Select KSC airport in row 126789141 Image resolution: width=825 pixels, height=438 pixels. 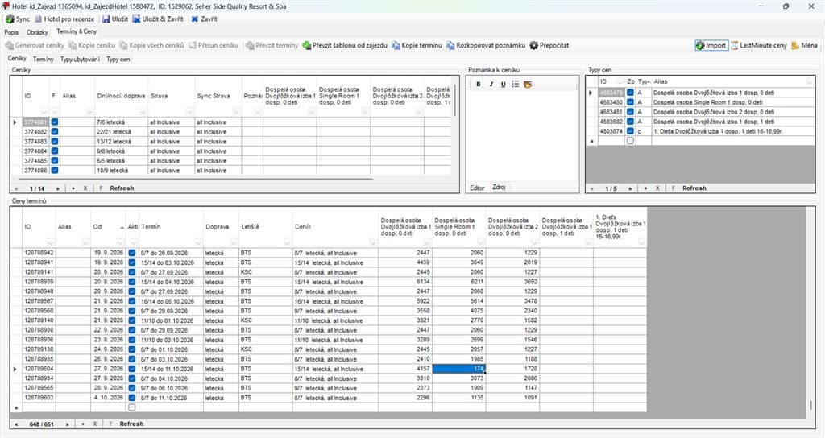click(265, 272)
